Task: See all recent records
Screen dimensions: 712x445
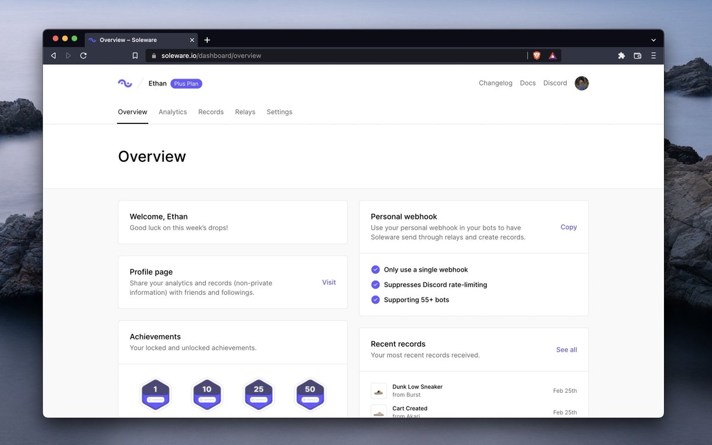Action: pos(567,349)
